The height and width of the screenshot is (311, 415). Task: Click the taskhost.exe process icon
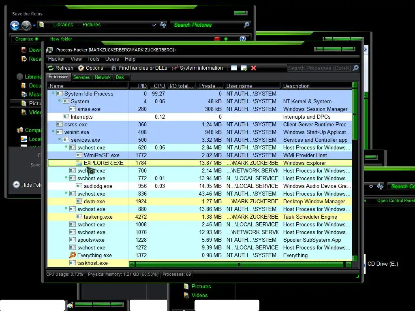(73, 262)
